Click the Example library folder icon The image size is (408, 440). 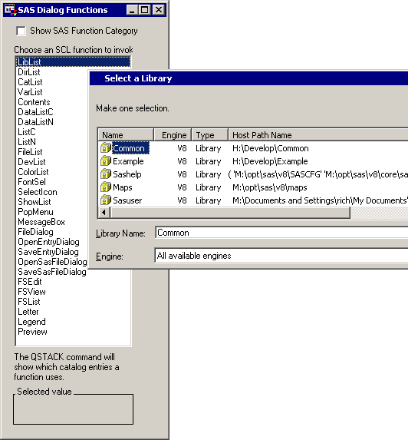(106, 161)
